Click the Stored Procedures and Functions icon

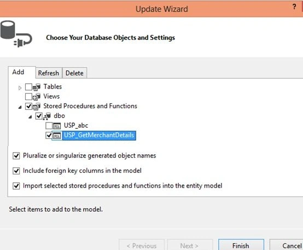tap(37, 106)
